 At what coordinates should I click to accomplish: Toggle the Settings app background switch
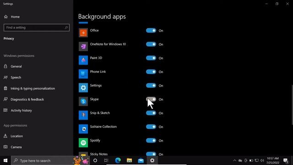151,86
